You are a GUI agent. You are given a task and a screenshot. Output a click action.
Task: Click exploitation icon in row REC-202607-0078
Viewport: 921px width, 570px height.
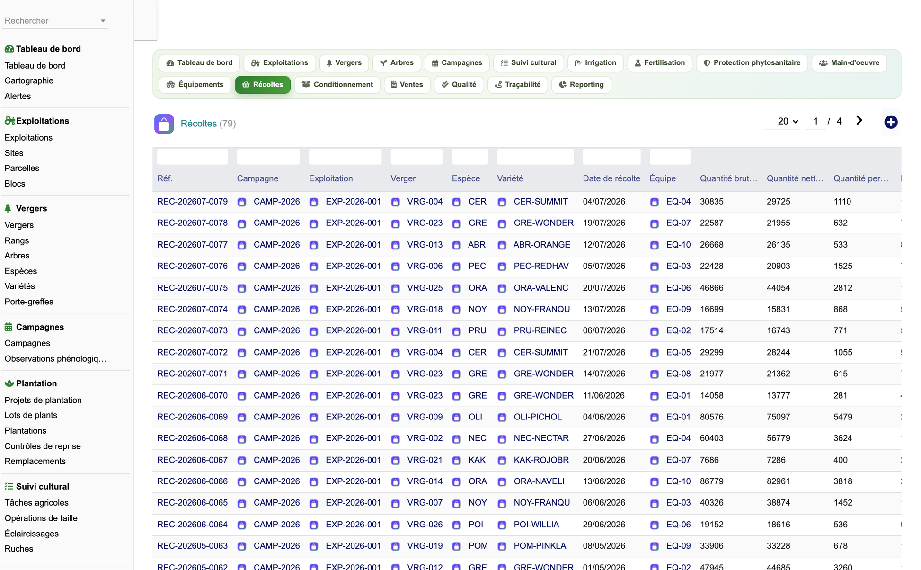314,223
